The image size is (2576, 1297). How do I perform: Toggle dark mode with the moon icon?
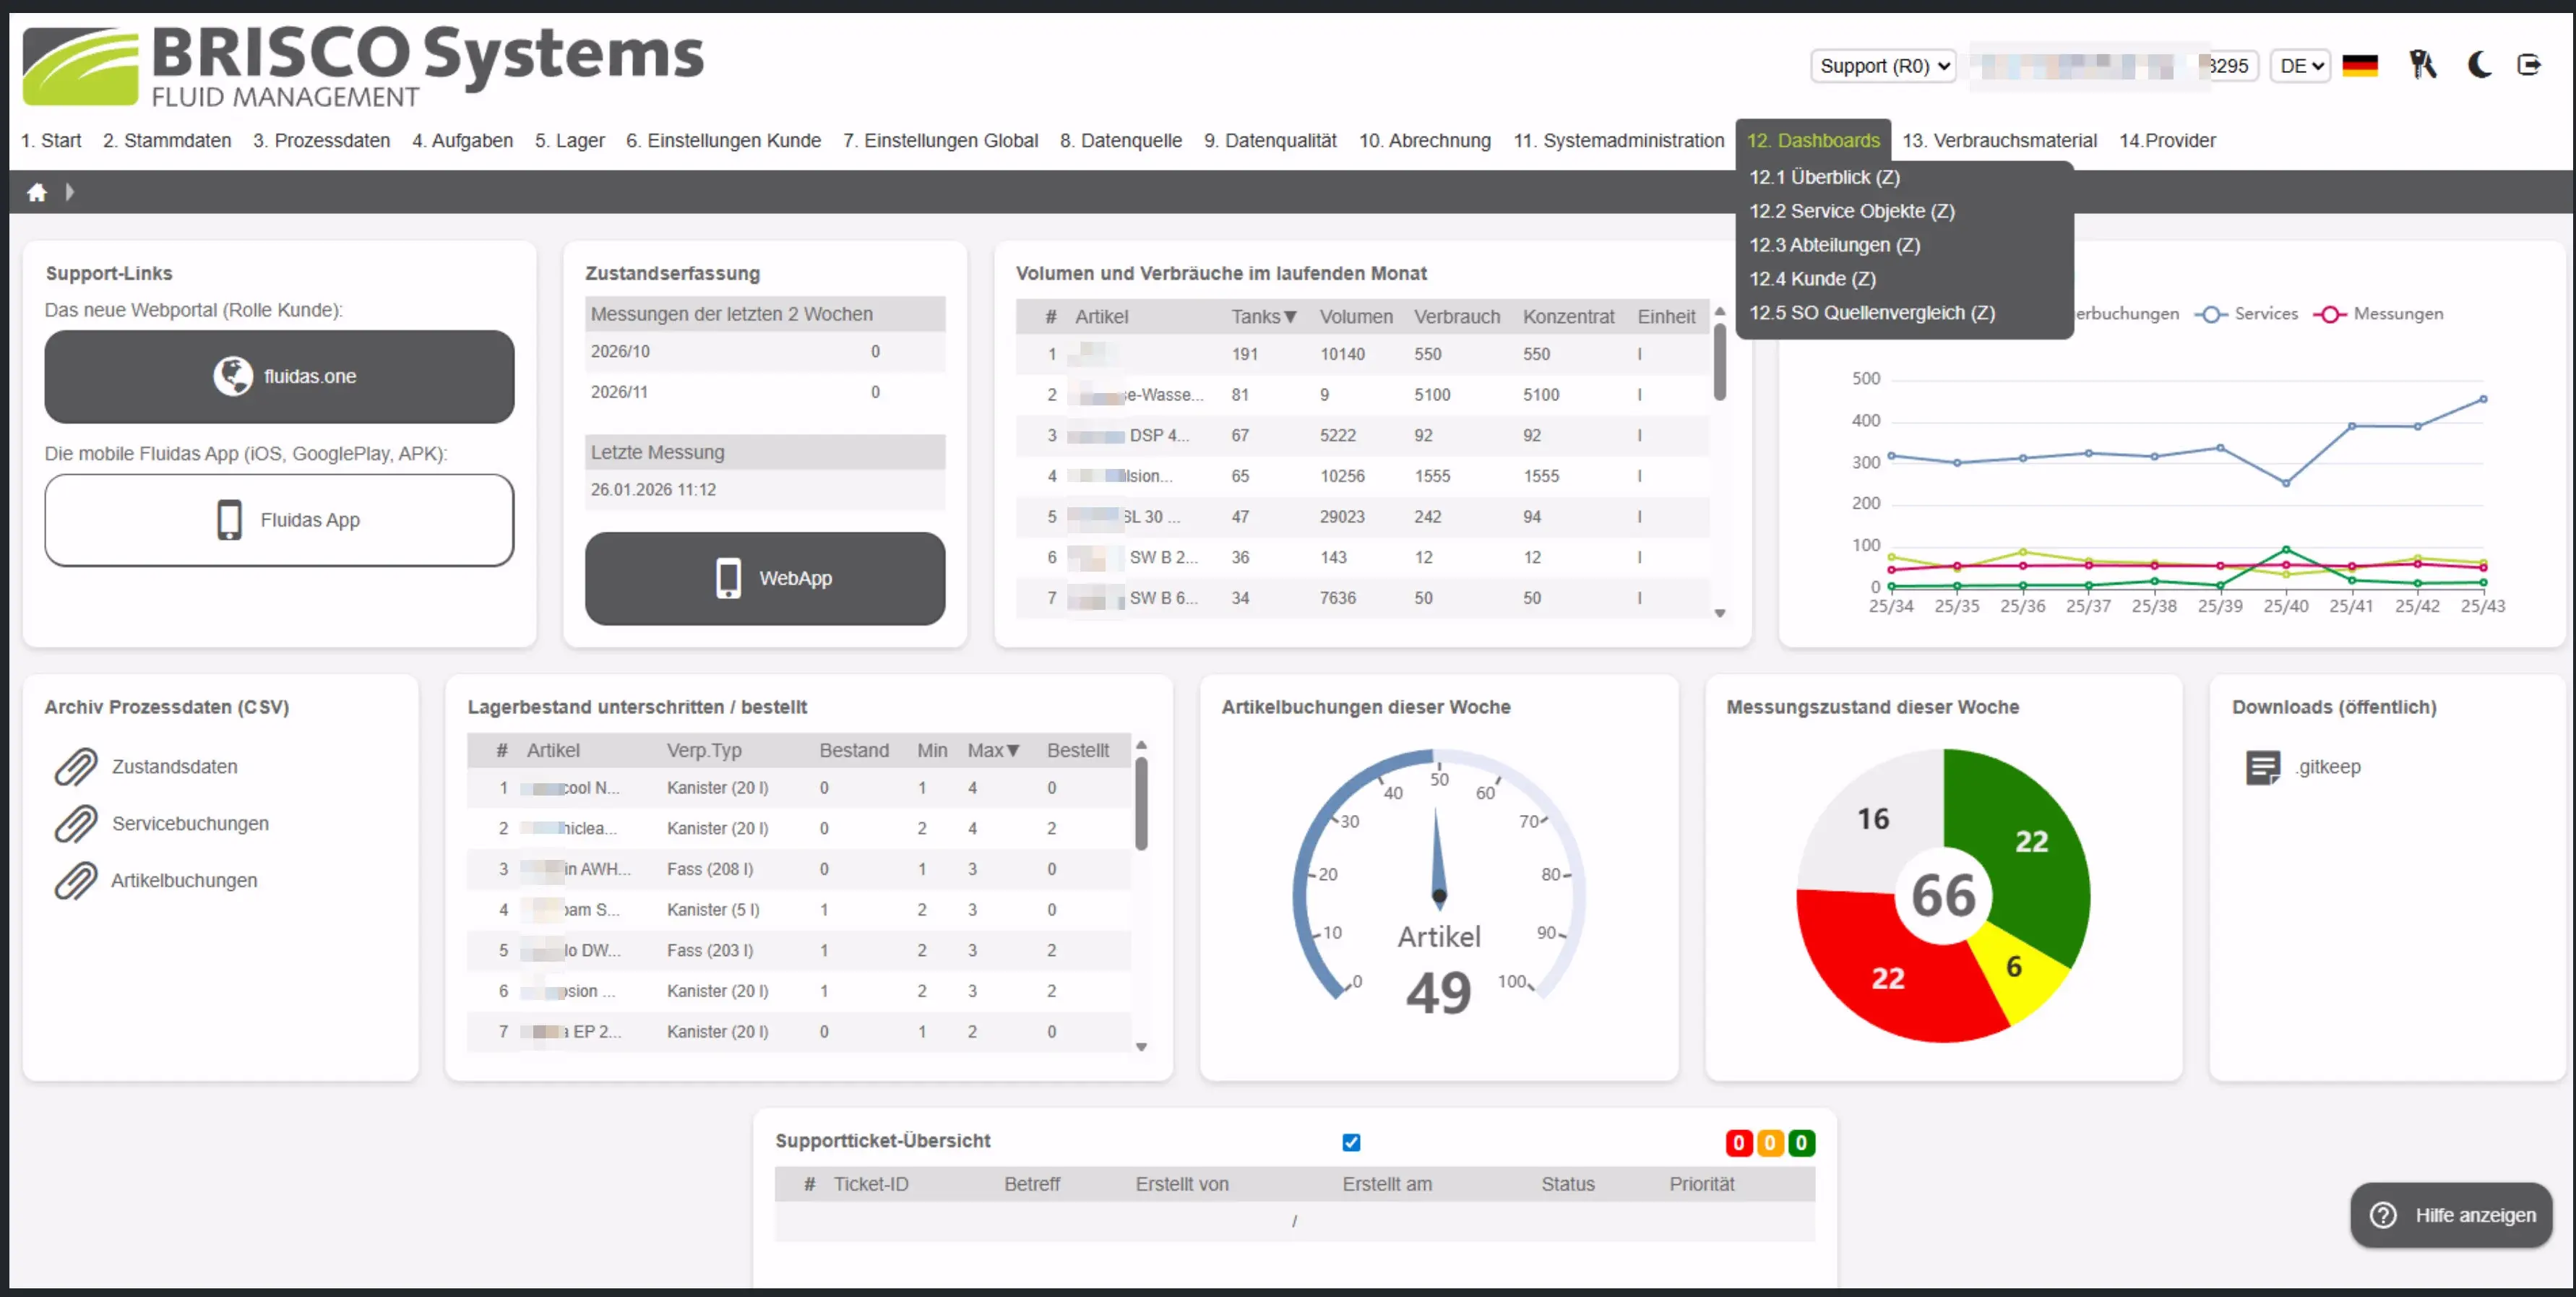pos(2480,64)
